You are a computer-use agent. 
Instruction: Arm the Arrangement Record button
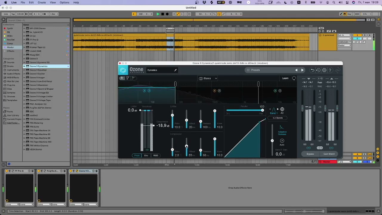click(167, 14)
